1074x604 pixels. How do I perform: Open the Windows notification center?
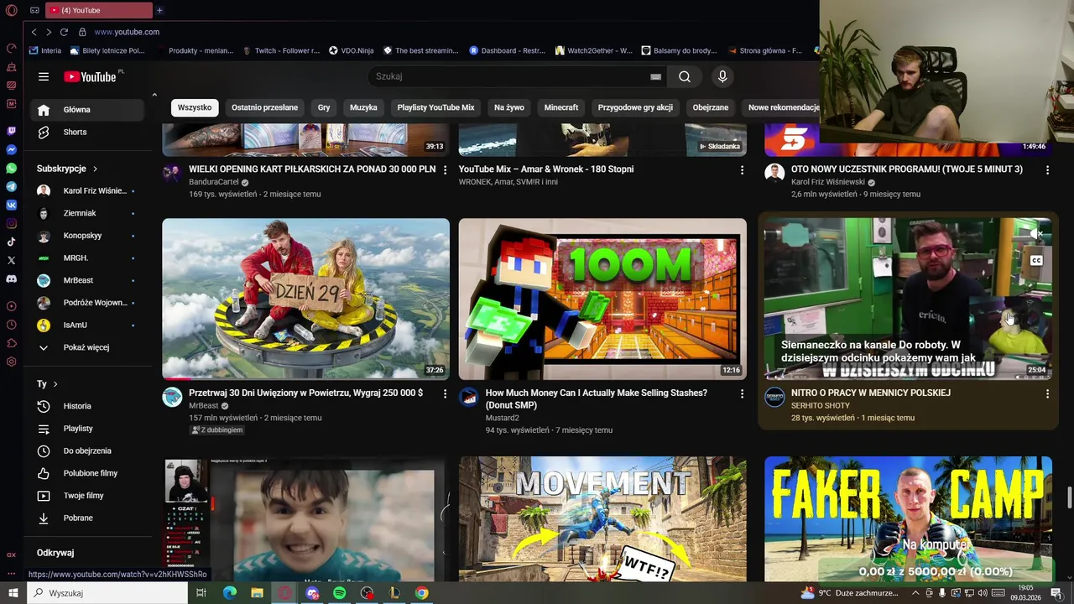[1056, 593]
